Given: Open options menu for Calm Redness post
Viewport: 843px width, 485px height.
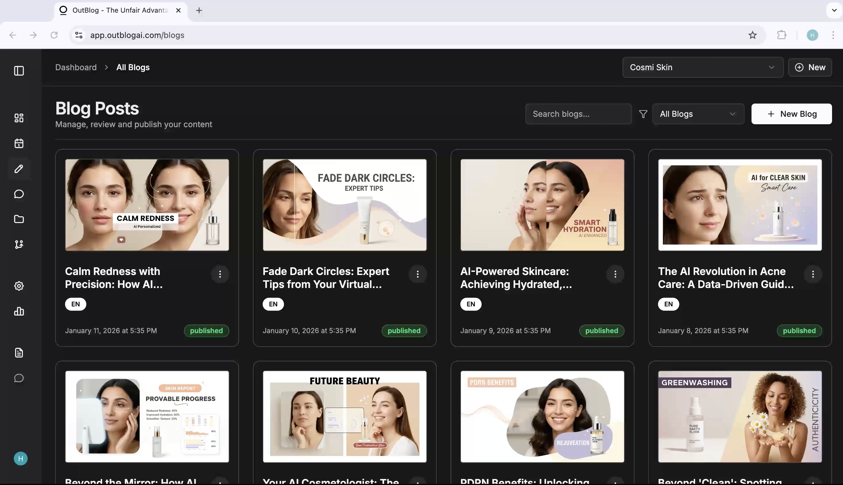Looking at the screenshot, I should [x=220, y=274].
